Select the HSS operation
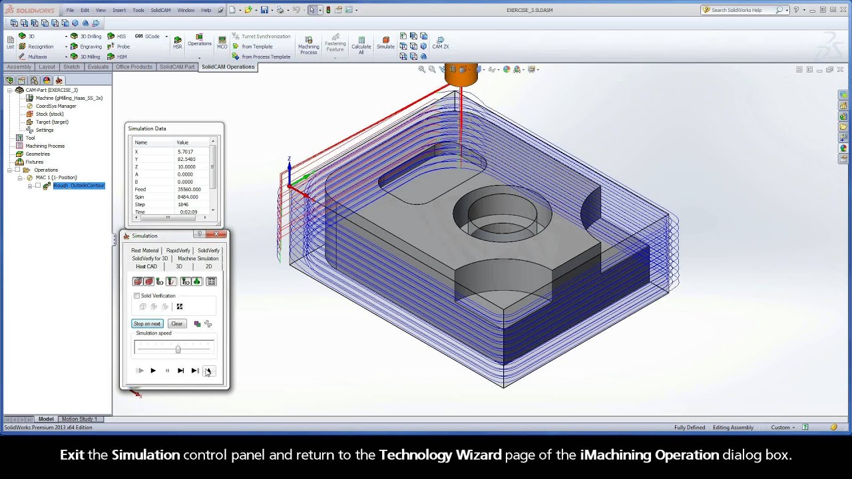The width and height of the screenshot is (852, 479). click(x=117, y=37)
